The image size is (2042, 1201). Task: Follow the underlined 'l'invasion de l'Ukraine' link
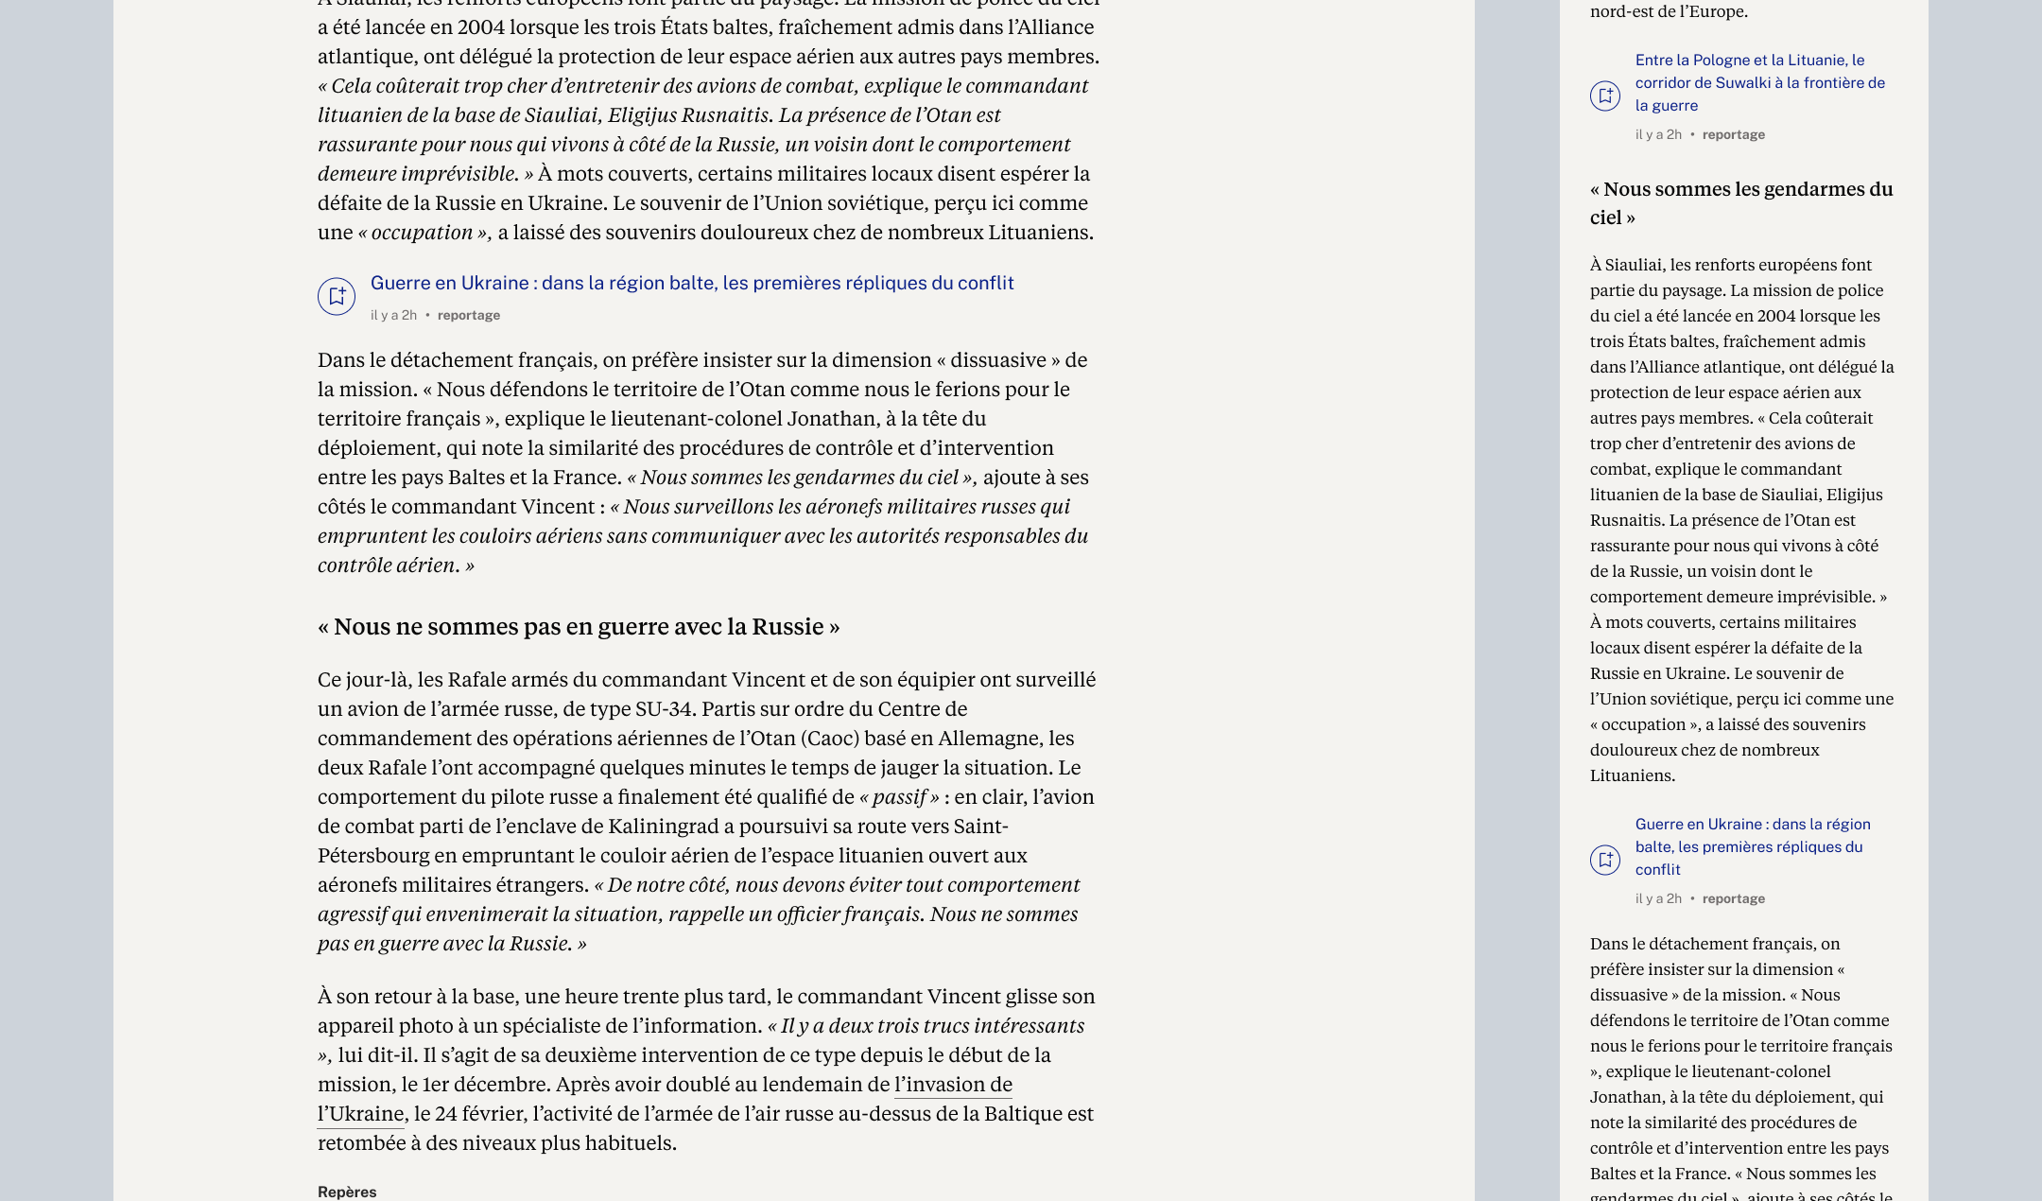(953, 1085)
